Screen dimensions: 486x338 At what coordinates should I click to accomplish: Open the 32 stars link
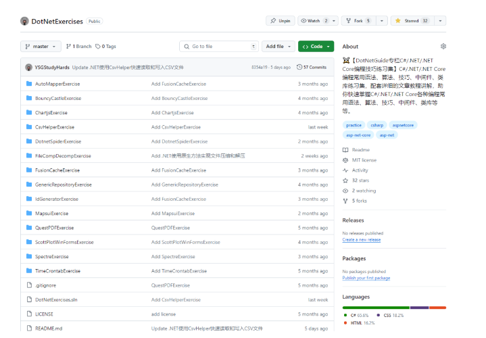click(356, 180)
